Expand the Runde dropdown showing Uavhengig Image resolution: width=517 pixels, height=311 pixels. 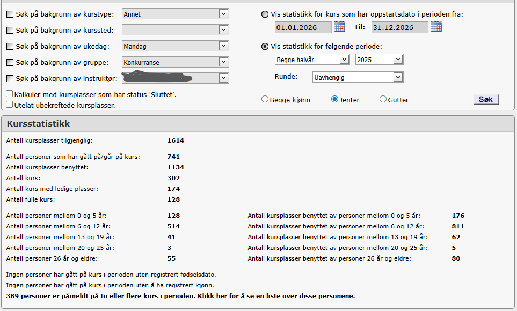[x=357, y=77]
